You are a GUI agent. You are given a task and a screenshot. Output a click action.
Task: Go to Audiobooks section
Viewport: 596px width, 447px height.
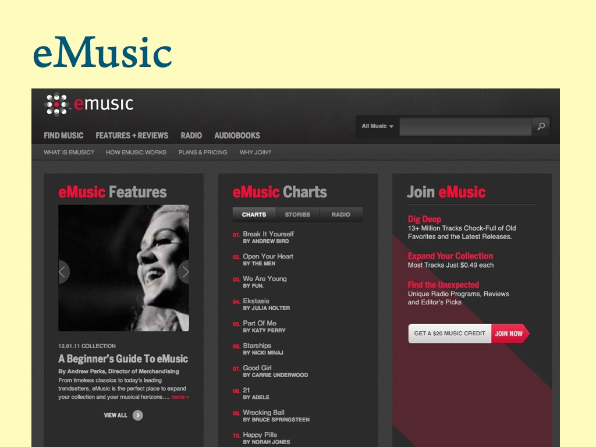(x=237, y=136)
